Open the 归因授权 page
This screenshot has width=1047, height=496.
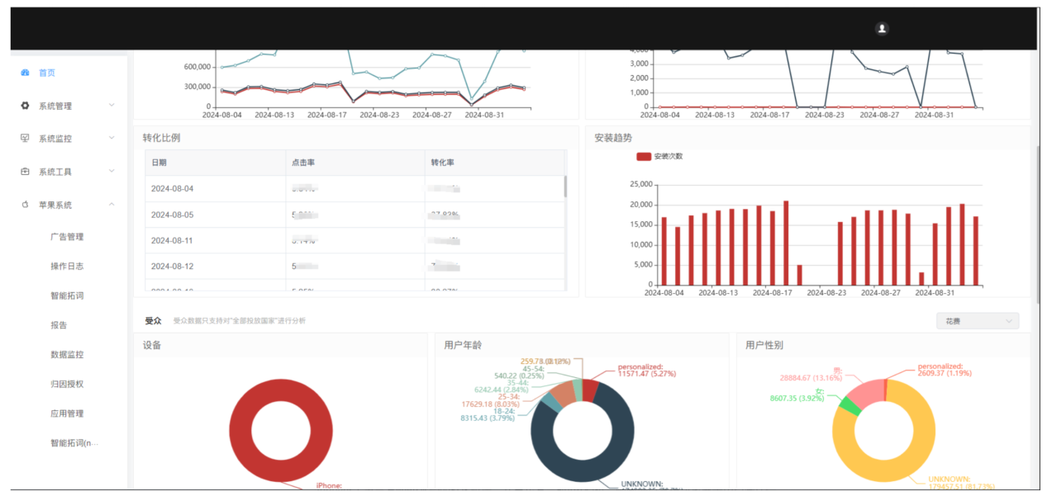point(67,384)
